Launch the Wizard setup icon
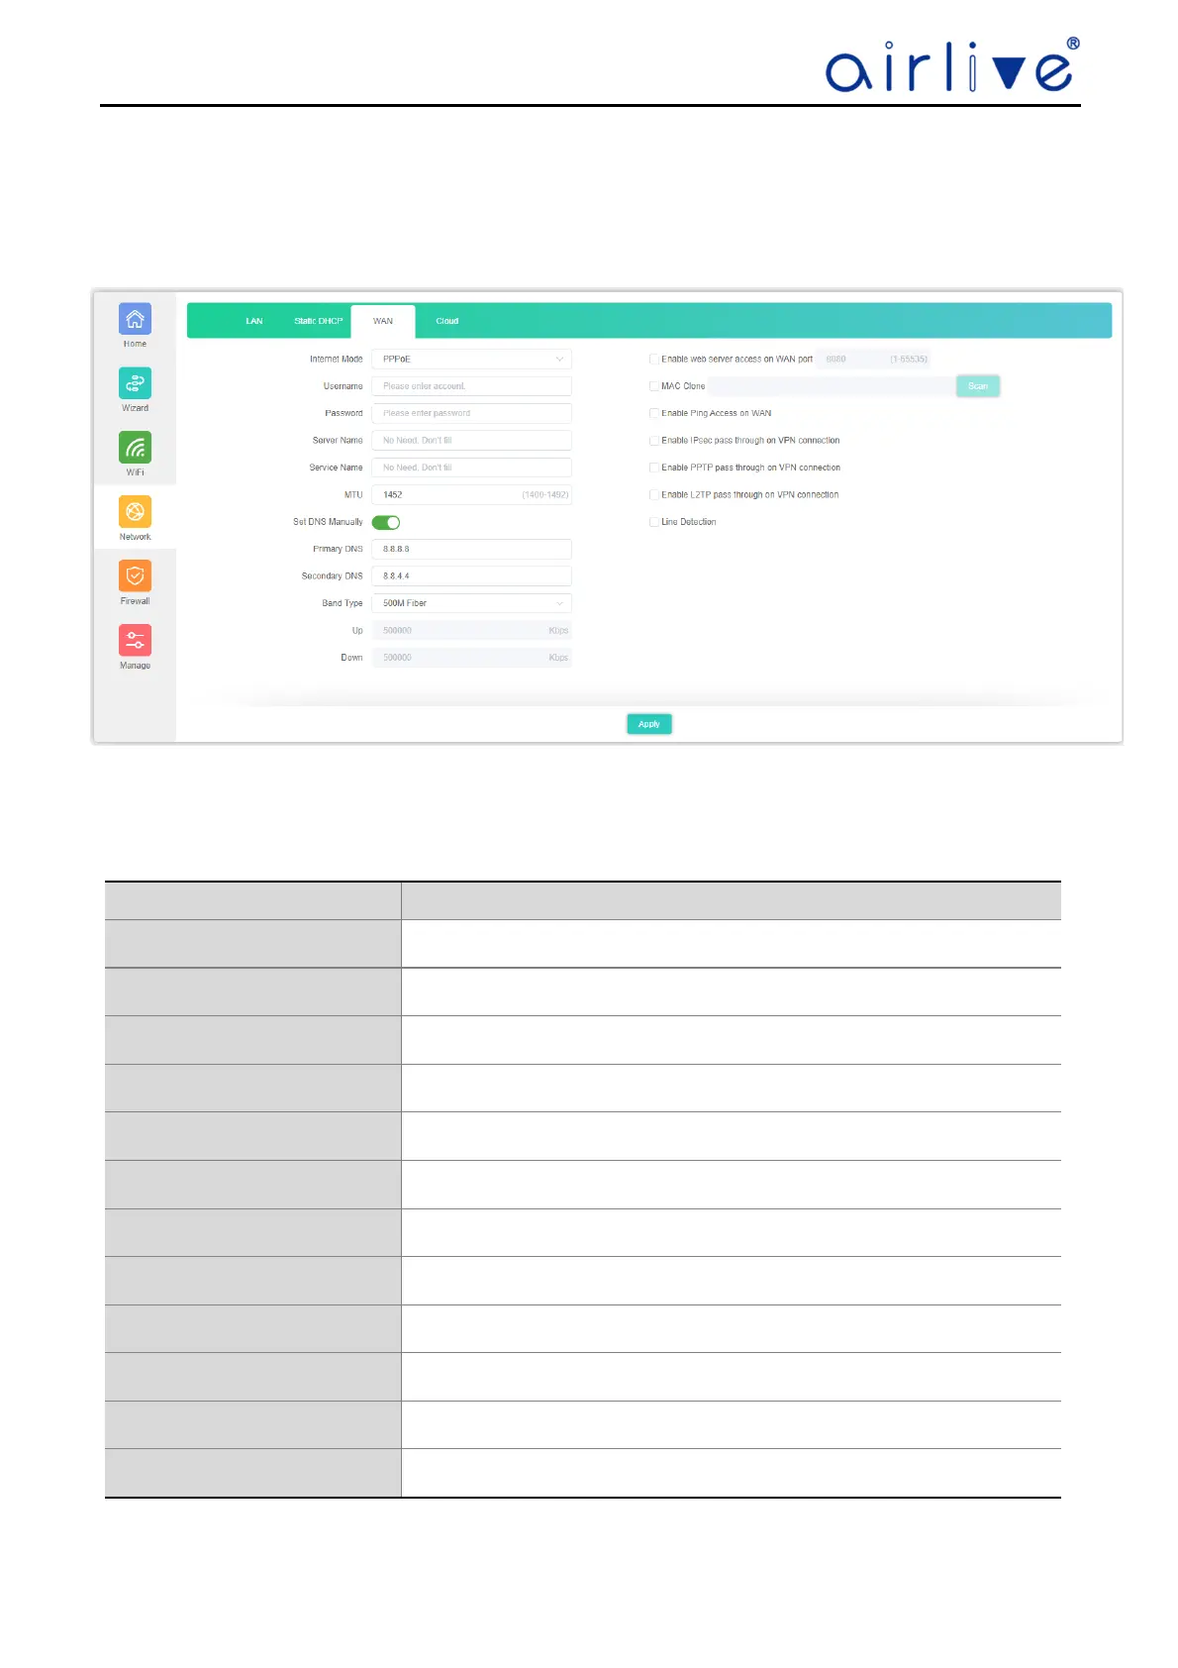The height and width of the screenshot is (1668, 1178). pyautogui.click(x=135, y=384)
